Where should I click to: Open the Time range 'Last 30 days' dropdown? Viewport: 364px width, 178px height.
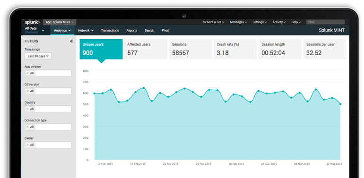pos(38,56)
